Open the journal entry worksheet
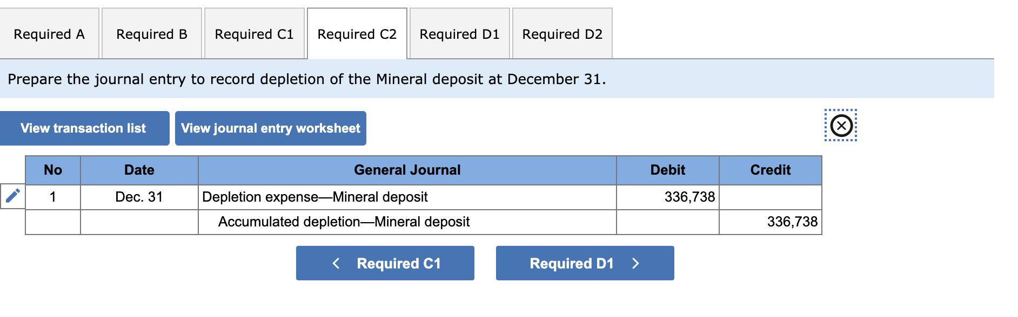 (x=270, y=128)
